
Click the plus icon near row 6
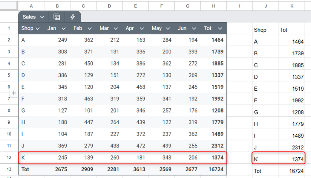coord(14,93)
